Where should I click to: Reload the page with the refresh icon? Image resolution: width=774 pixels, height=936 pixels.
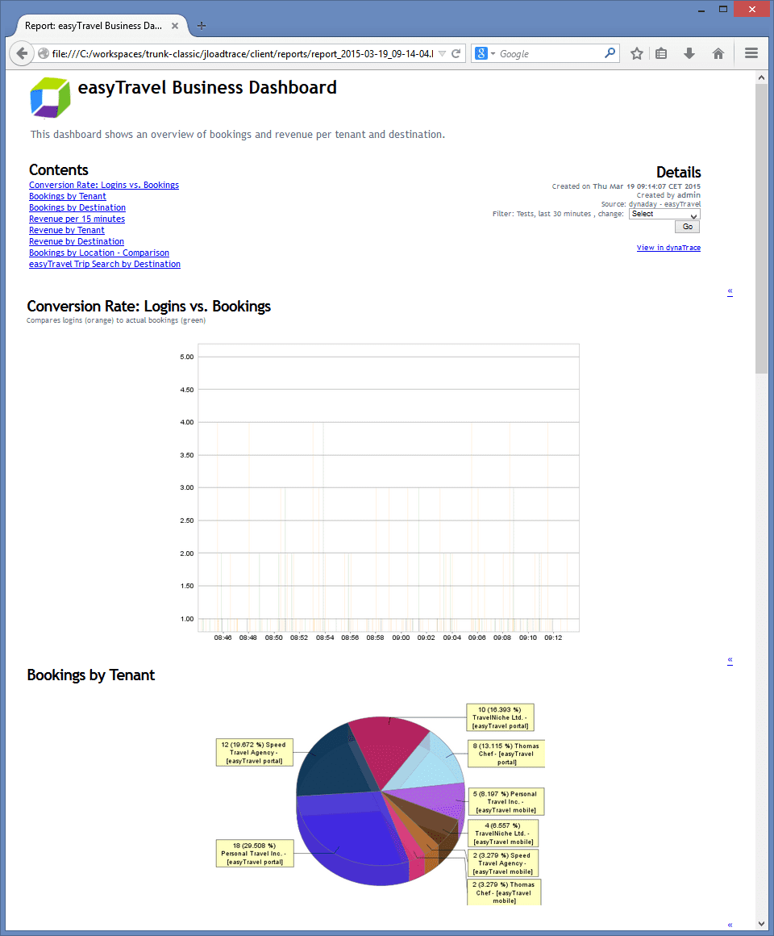pyautogui.click(x=456, y=54)
